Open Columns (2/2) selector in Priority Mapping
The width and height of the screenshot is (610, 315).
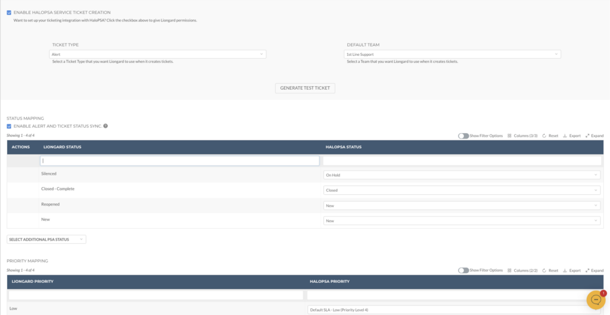(522, 270)
